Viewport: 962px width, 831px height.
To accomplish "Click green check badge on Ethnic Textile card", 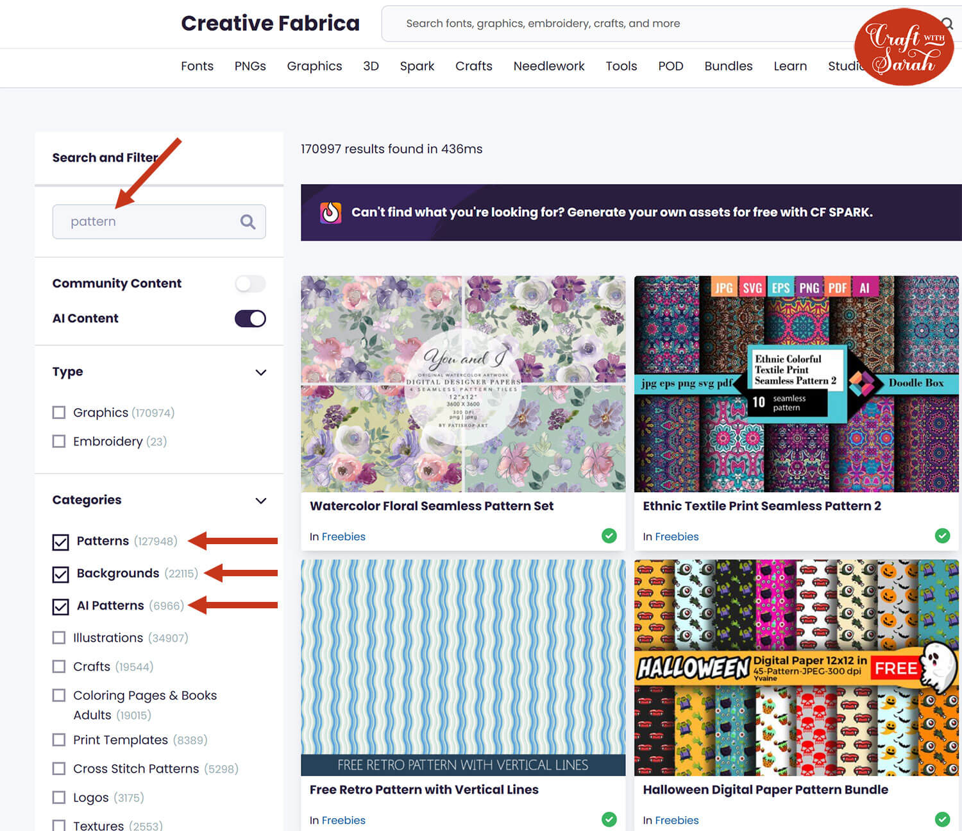I will click(942, 535).
